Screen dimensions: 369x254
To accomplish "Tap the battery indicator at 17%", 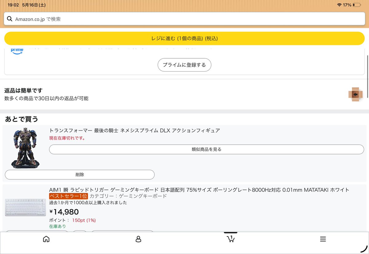I will [357, 5].
